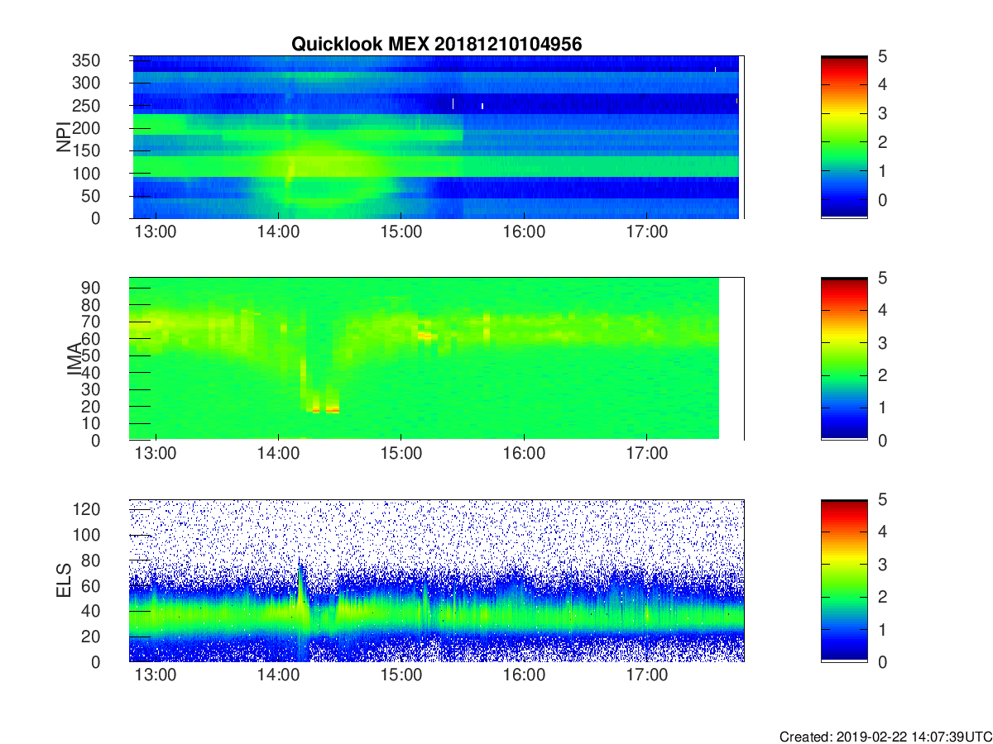The width and height of the screenshot is (993, 744).
Task: Click the IMA spectrogram plot area
Action: click(x=437, y=359)
